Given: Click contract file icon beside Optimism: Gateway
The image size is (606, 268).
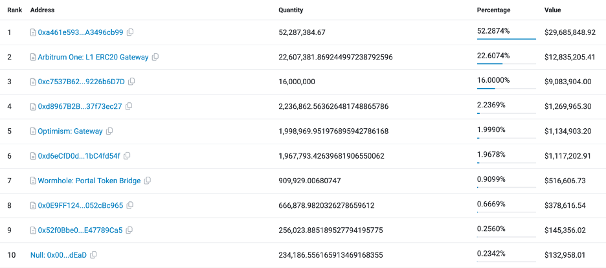Looking at the screenshot, I should [x=33, y=131].
